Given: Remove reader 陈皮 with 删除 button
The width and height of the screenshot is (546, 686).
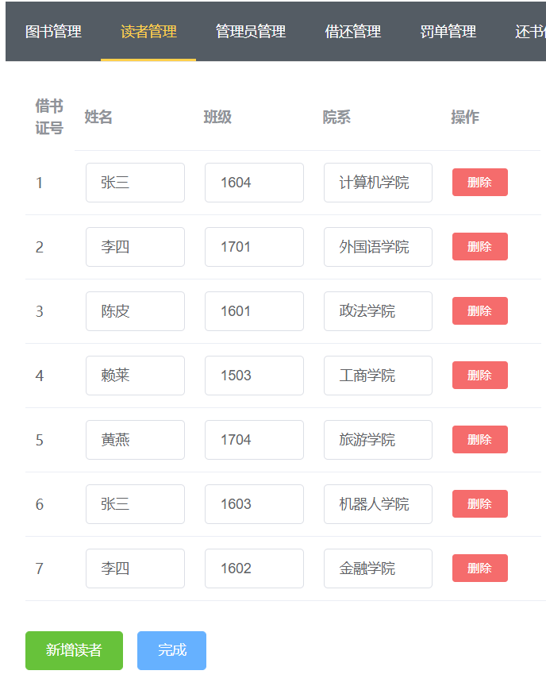Looking at the screenshot, I should [479, 311].
